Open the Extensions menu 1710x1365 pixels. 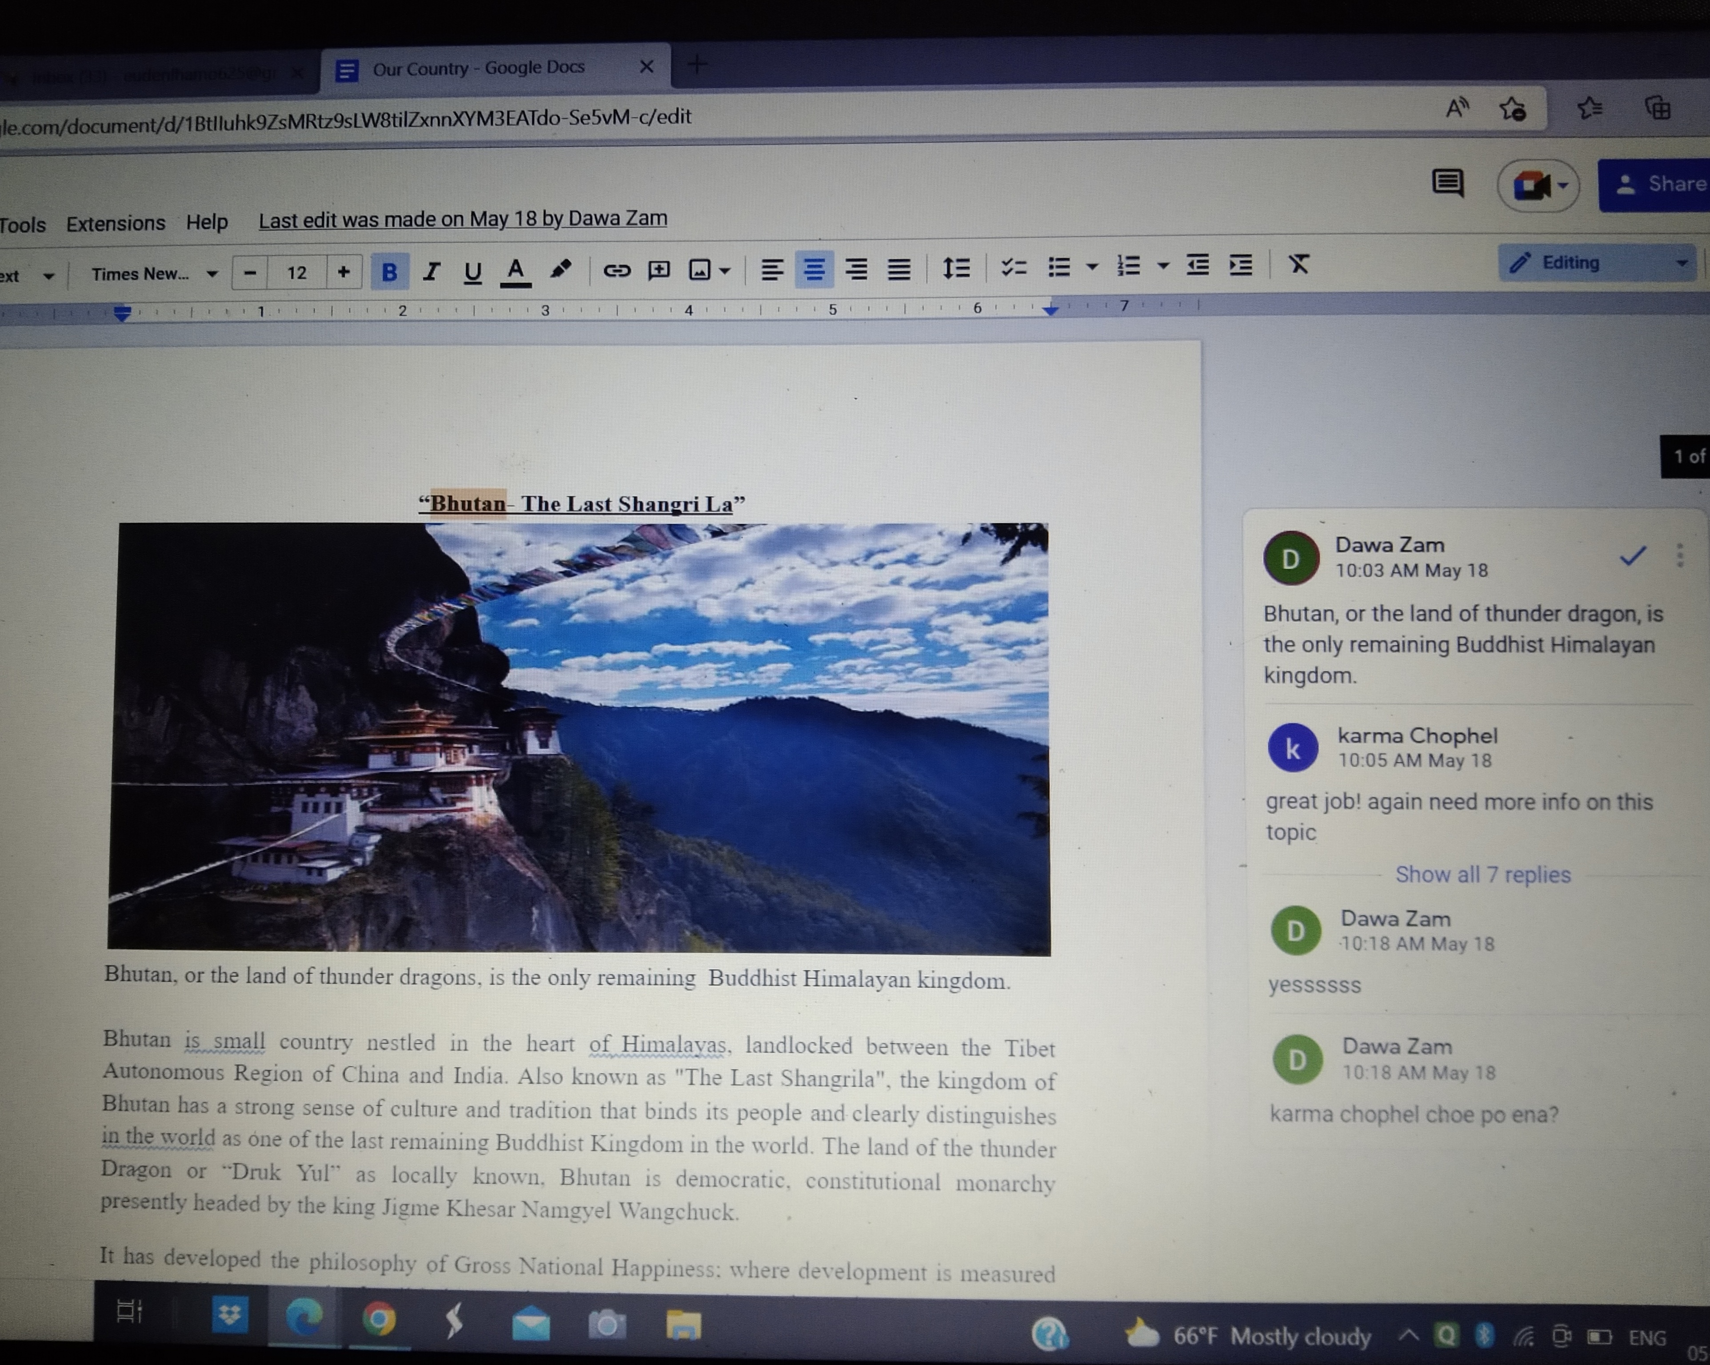point(115,224)
